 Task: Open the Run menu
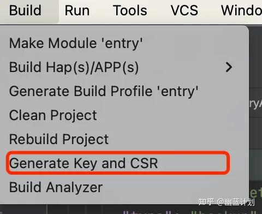(x=77, y=10)
